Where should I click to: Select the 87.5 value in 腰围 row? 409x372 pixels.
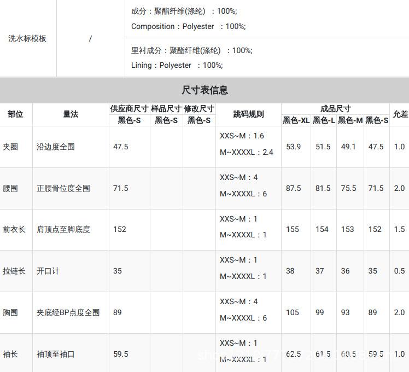pyautogui.click(x=294, y=188)
